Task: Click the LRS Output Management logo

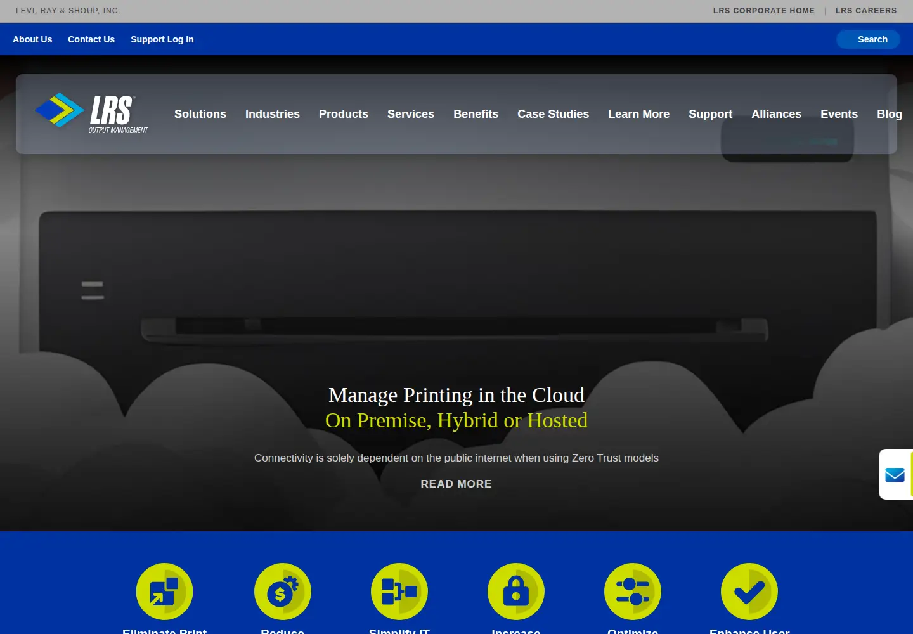Action: click(x=91, y=113)
